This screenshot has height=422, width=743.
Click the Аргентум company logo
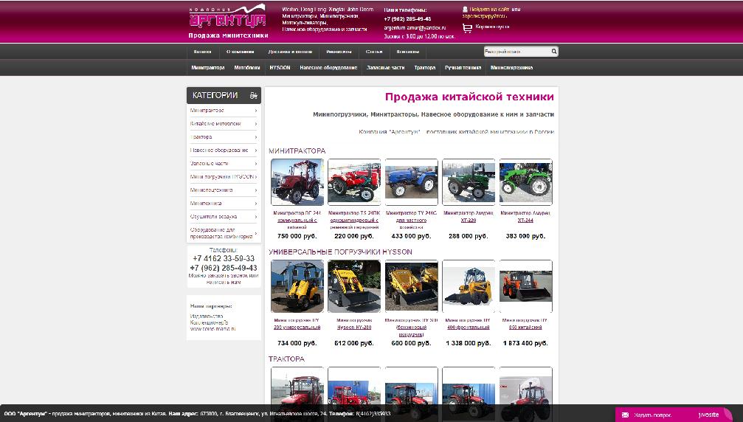pyautogui.click(x=227, y=16)
